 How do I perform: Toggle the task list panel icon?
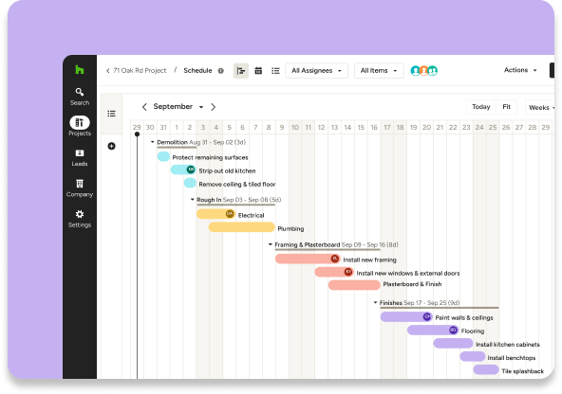click(x=111, y=114)
